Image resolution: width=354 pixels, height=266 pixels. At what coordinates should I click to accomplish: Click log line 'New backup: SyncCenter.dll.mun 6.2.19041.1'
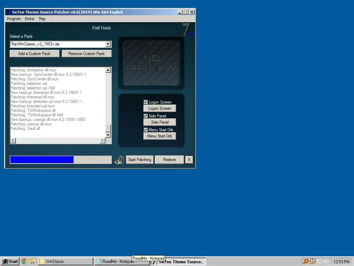point(48,74)
